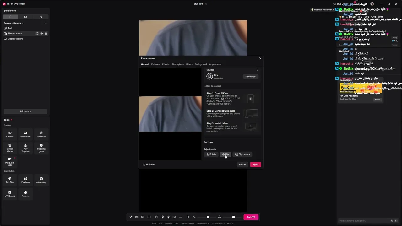The height and width of the screenshot is (226, 402).
Task: Open the Playbook
Action: pos(25,180)
